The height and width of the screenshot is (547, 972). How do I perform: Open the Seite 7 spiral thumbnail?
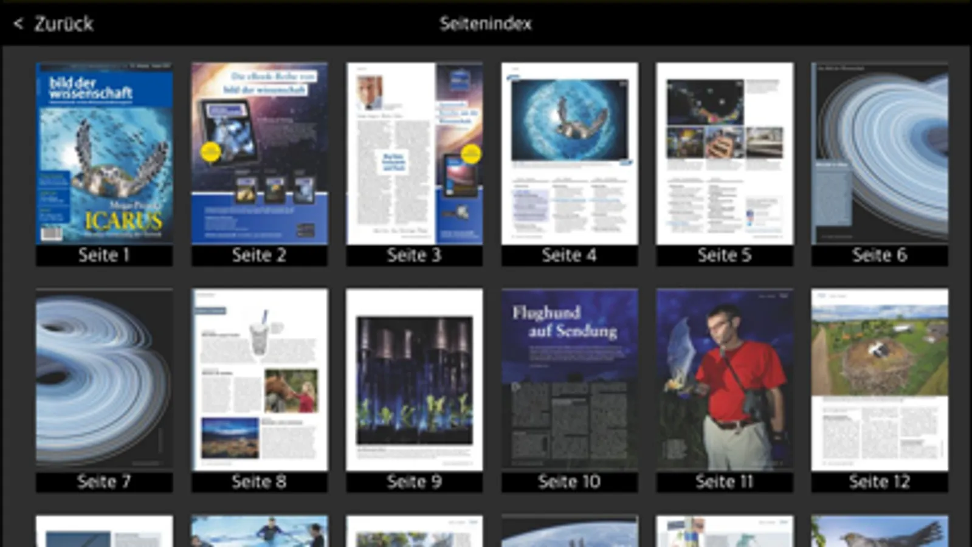[104, 380]
